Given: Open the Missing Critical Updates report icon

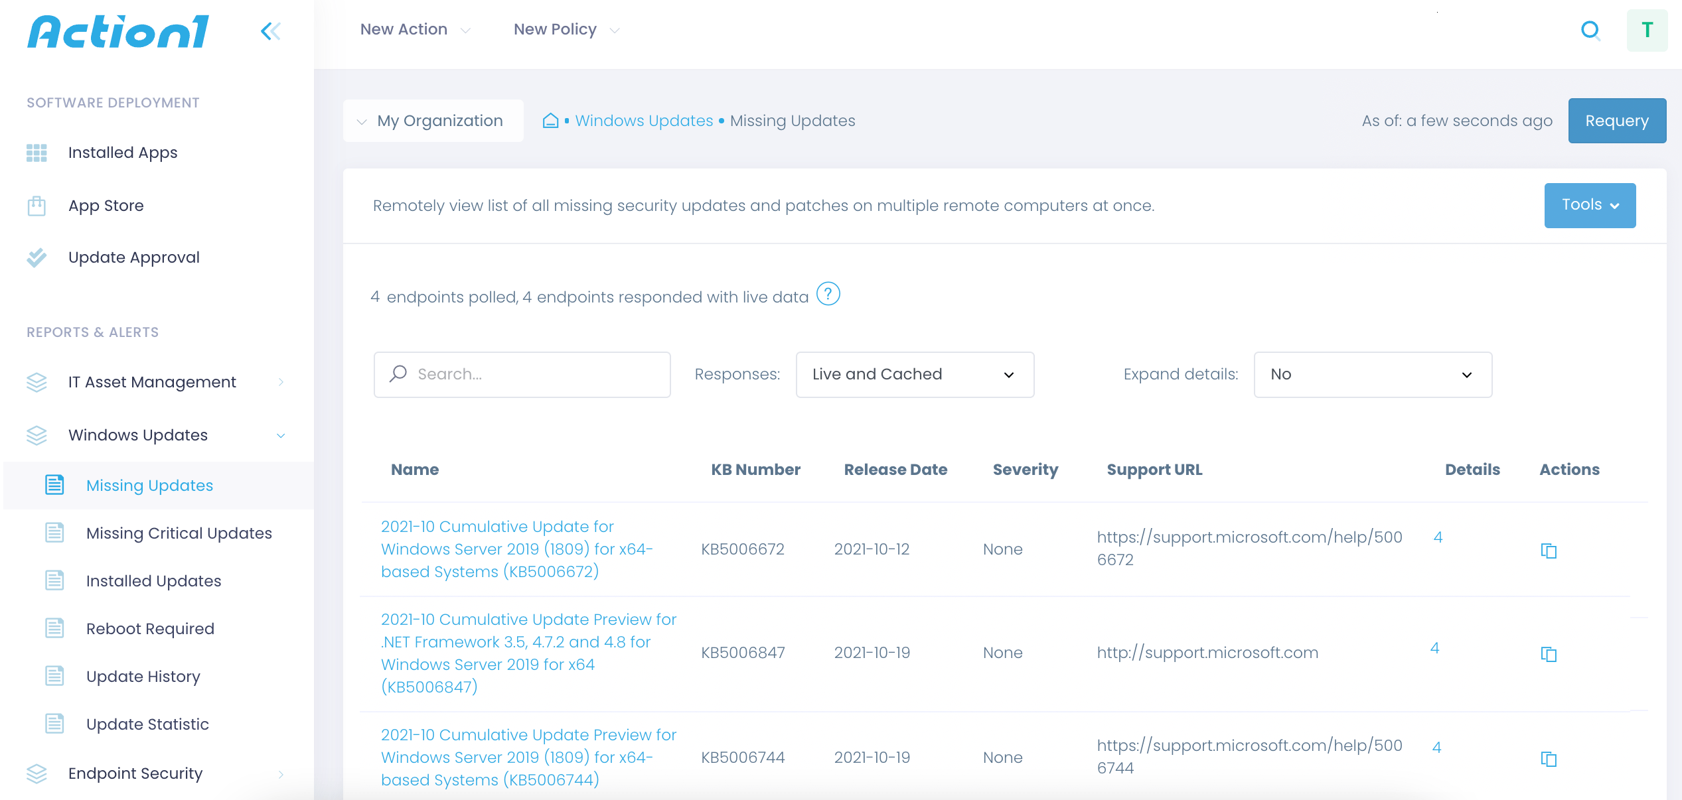Looking at the screenshot, I should pyautogui.click(x=56, y=533).
